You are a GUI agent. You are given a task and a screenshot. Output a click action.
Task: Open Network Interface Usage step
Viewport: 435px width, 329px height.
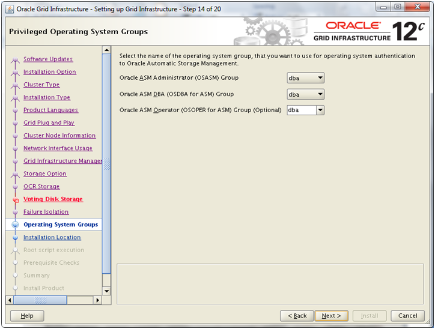pos(58,148)
